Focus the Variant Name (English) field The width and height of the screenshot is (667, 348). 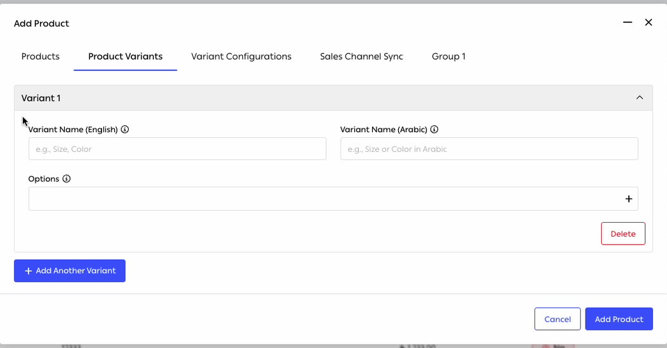[177, 149]
